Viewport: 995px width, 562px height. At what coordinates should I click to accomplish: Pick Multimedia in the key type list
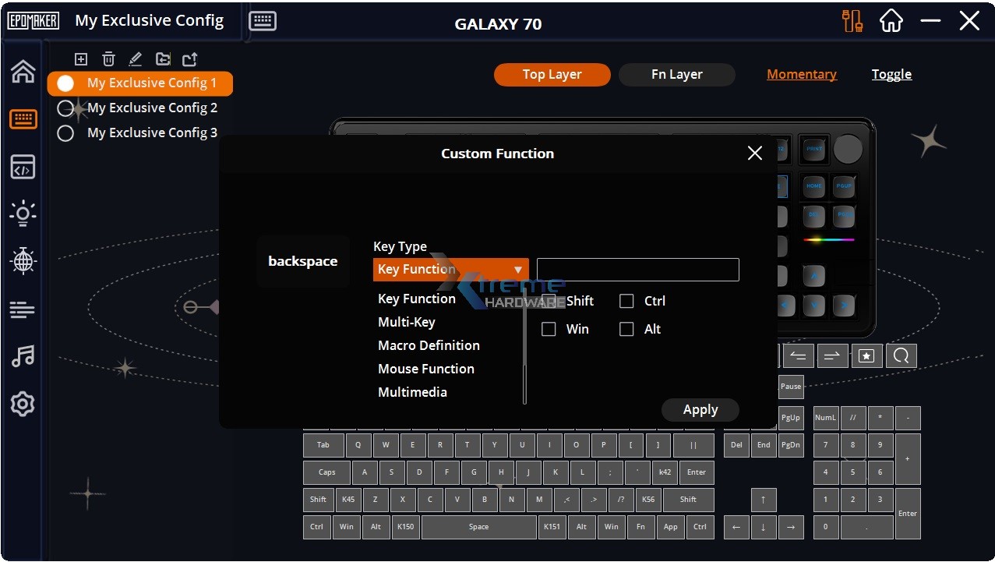point(412,392)
